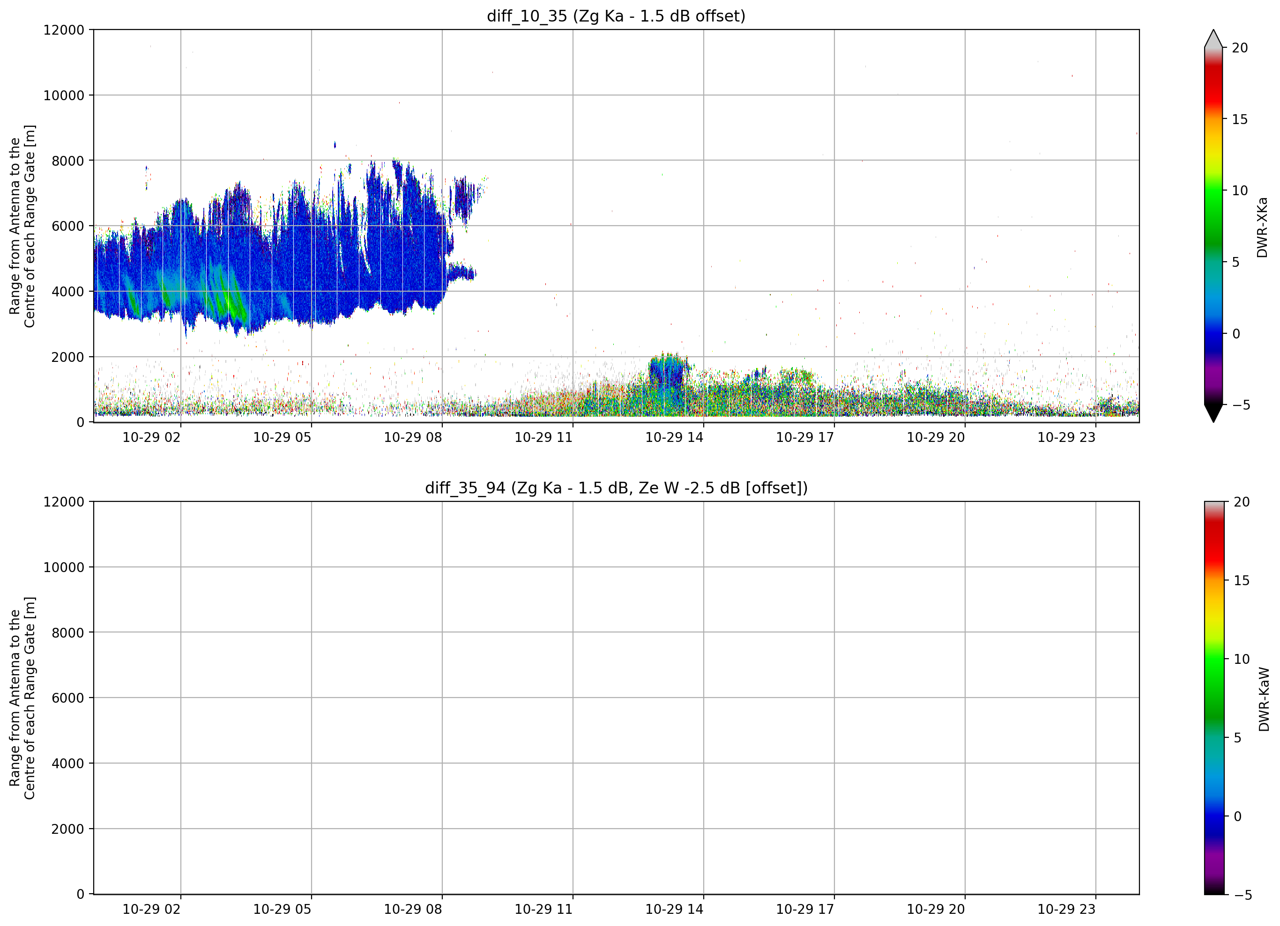Click the 20 tick on DWR-KaW colorbar
This screenshot has width=1280, height=926.
click(x=1242, y=502)
